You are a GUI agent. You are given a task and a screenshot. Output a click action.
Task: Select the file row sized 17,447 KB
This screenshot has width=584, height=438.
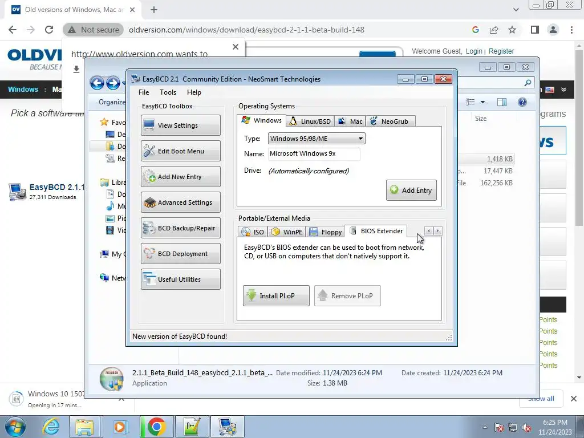(486, 171)
